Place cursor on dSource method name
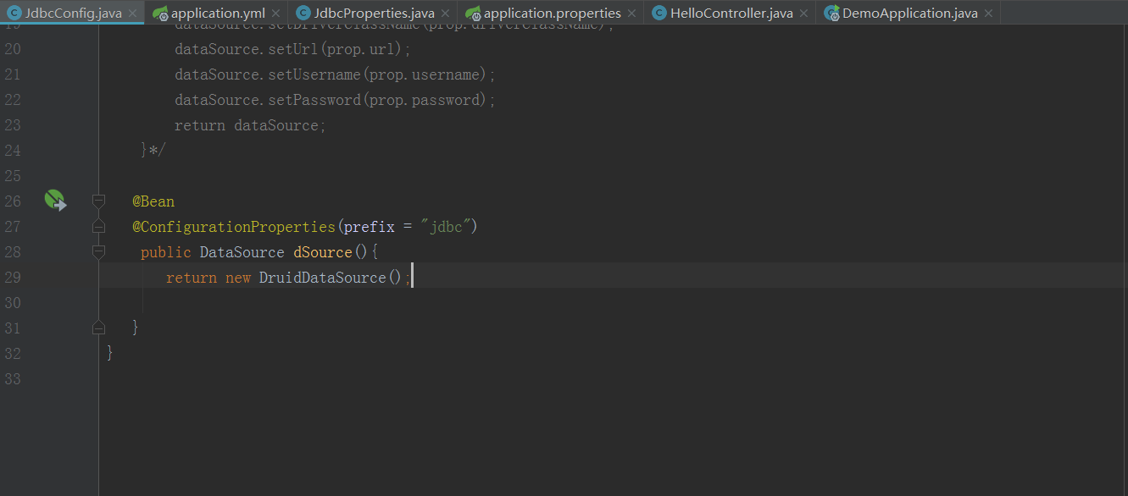Image resolution: width=1128 pixels, height=496 pixels. 323,252
